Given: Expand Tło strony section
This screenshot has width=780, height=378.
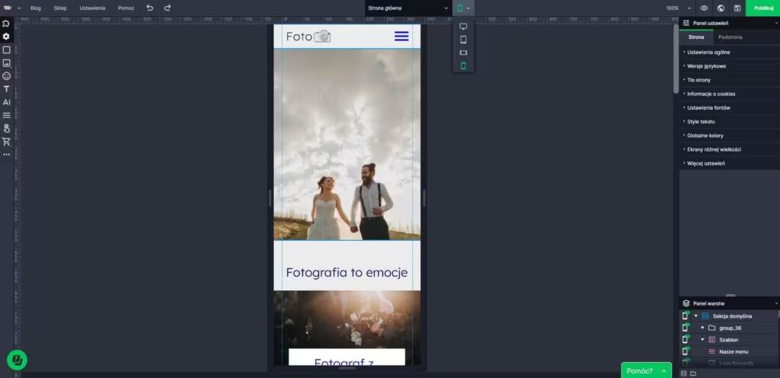Looking at the screenshot, I should (729, 80).
